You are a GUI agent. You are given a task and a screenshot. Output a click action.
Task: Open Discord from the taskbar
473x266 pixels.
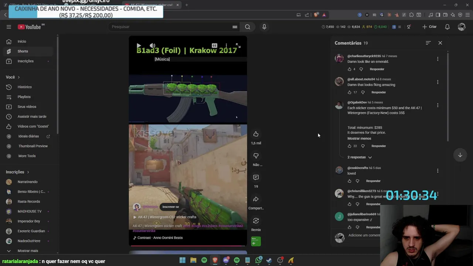pos(226,260)
